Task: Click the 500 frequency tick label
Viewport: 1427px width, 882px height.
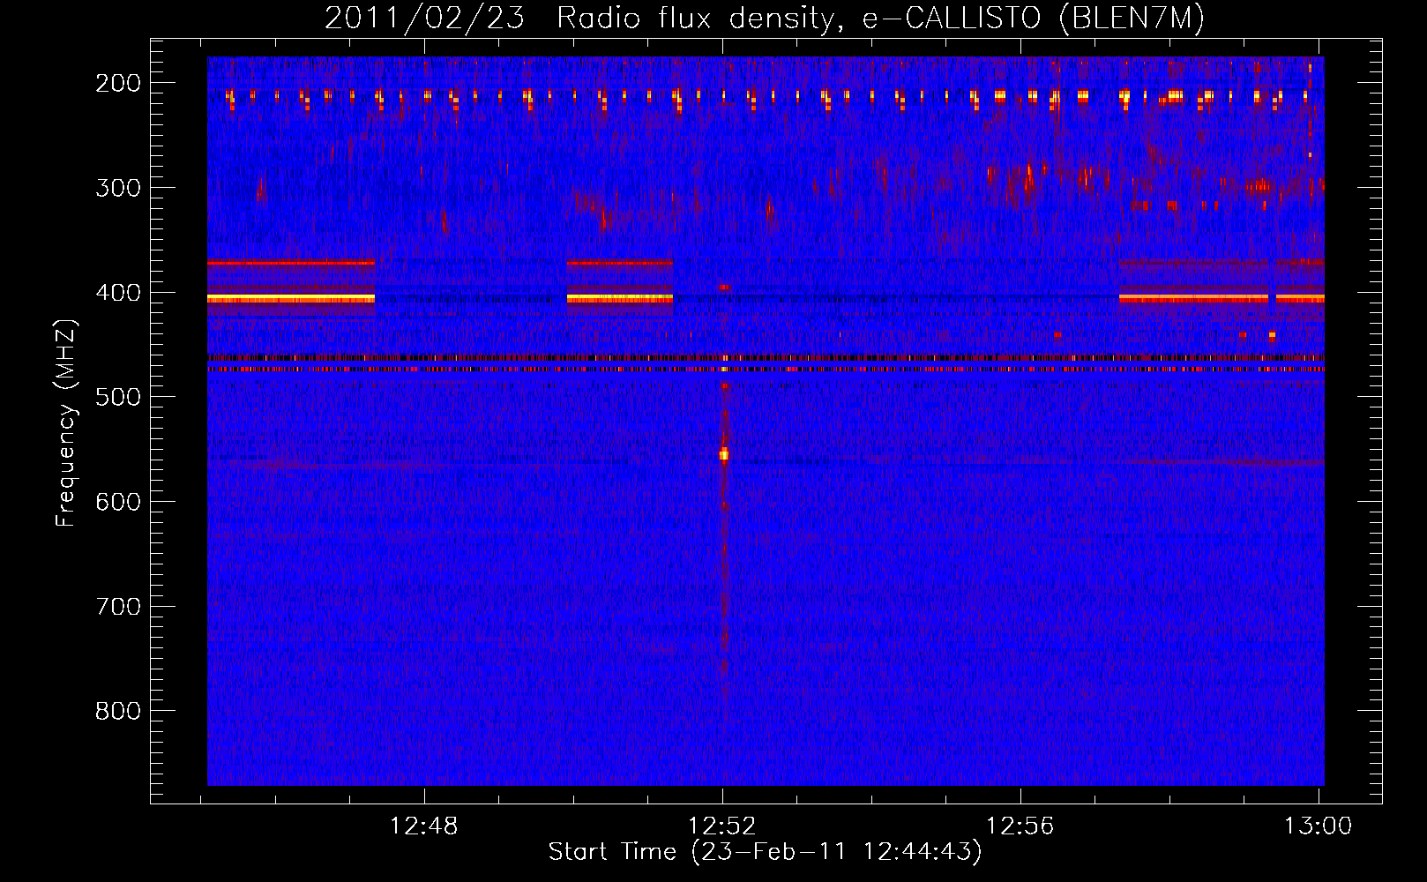Action: click(x=118, y=397)
